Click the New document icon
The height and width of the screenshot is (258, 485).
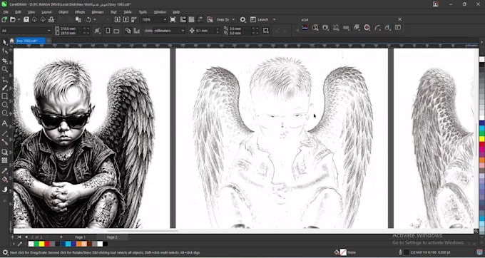coord(4,19)
